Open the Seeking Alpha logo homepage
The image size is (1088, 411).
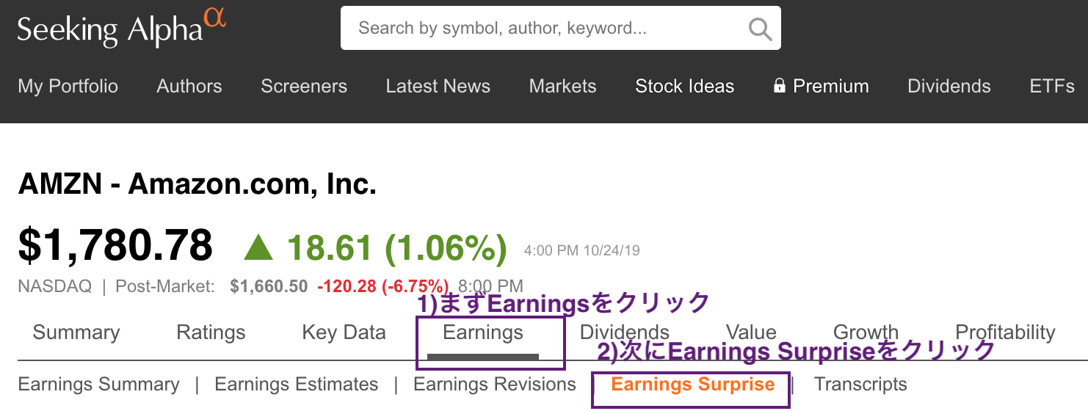(122, 28)
